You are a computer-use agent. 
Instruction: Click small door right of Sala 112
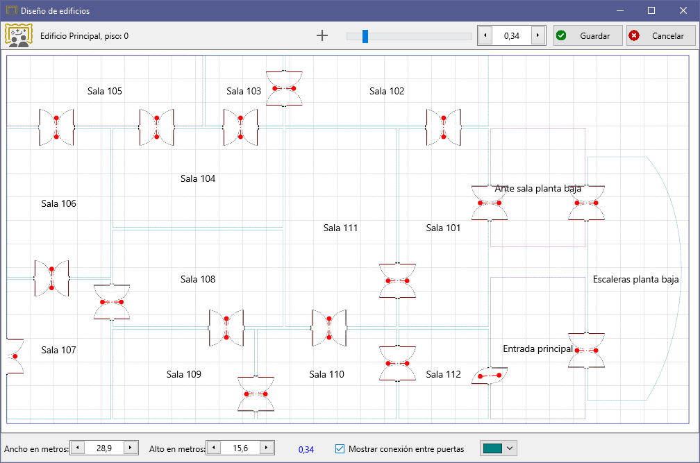pyautogui.click(x=490, y=376)
